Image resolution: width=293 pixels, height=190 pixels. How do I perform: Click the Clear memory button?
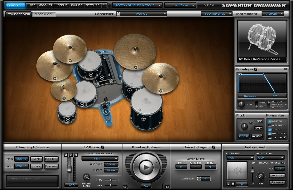36,166
